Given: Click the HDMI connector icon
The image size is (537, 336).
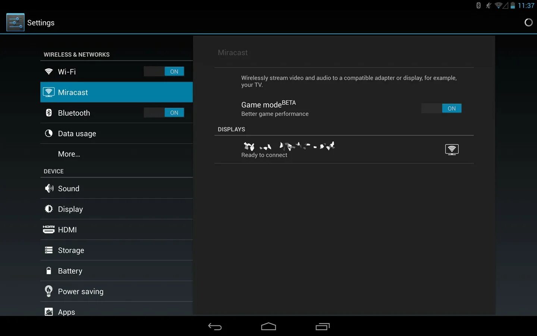Looking at the screenshot, I should (48, 229).
